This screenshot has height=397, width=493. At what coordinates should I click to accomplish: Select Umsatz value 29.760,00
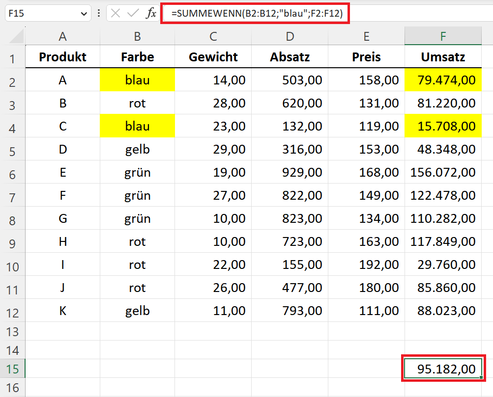[443, 265]
